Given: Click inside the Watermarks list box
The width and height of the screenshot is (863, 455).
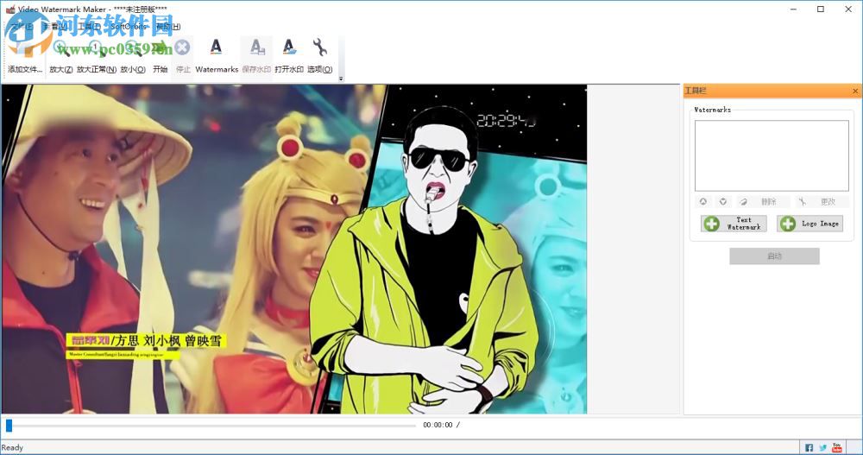Looking at the screenshot, I should 771,156.
